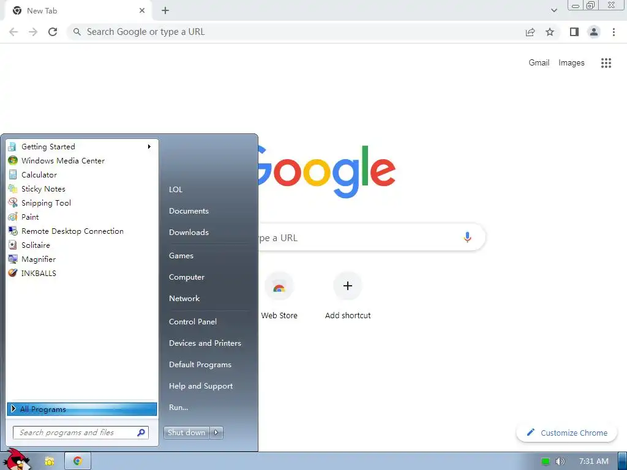
Task: Click the Show desktop strip
Action: (622, 461)
